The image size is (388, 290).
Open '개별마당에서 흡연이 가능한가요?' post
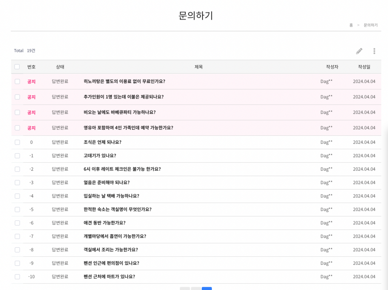[x=115, y=236]
